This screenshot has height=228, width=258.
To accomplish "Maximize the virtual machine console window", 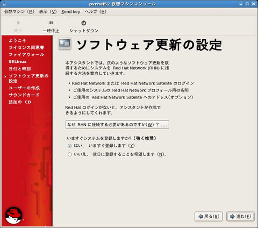I will coord(247,4).
